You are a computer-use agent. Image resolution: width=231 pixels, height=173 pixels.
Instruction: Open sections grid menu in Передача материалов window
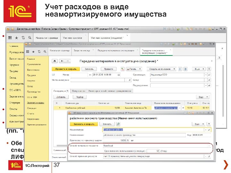click(28, 52)
